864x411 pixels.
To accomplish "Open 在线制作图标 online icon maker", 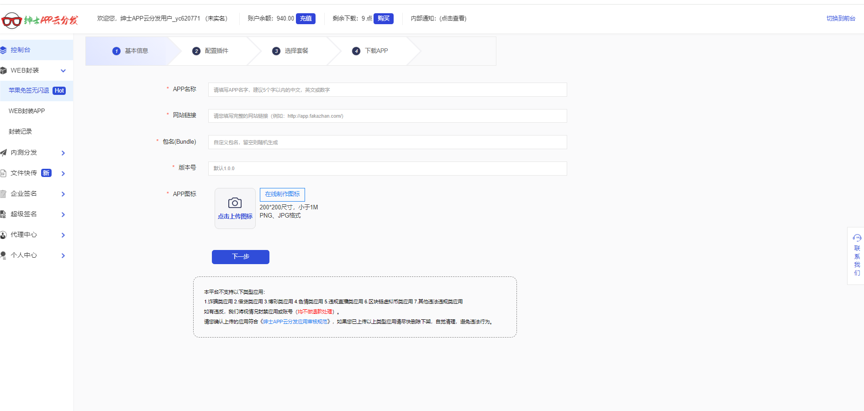I will click(282, 194).
